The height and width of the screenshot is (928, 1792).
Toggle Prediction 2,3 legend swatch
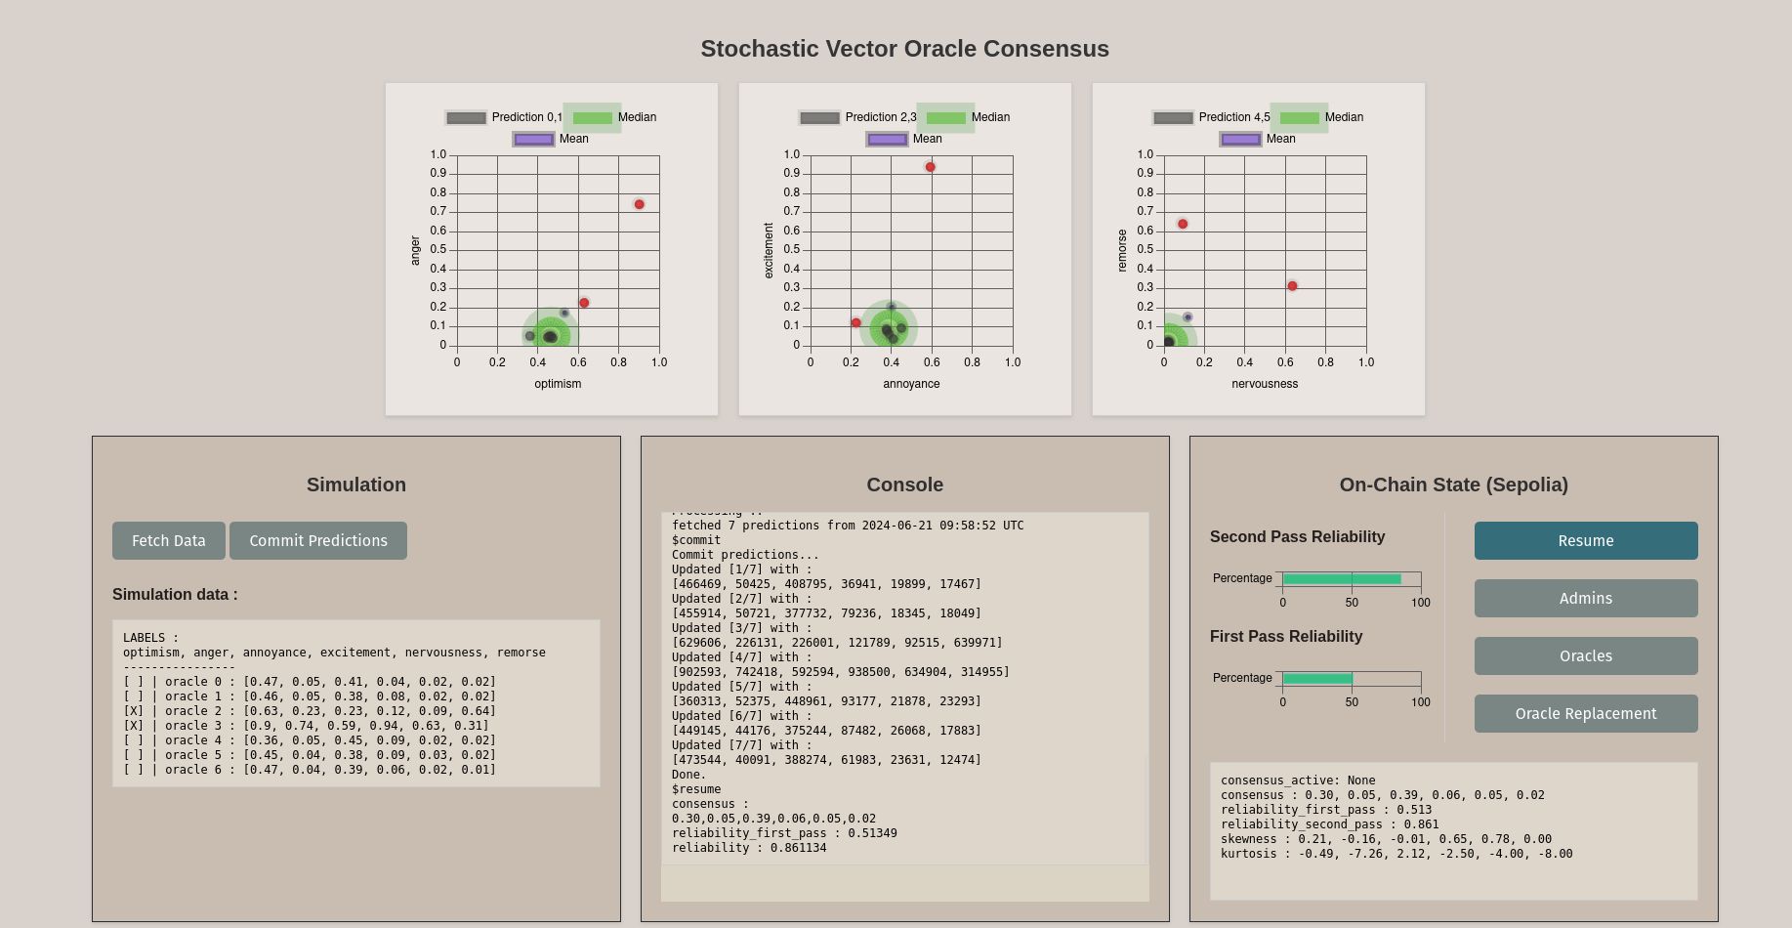819,117
